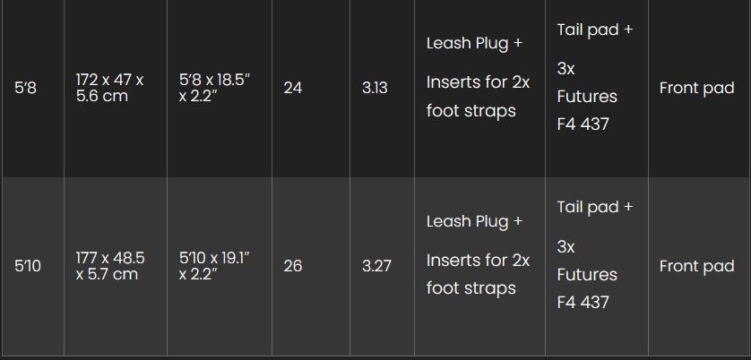Select the weight value 3.27
751x360 pixels.
tap(376, 266)
